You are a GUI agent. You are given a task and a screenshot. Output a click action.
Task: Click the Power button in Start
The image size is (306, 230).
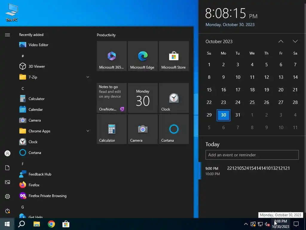tap(7, 211)
